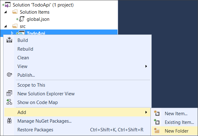Click the Show on Code Map icon
The width and height of the screenshot is (198, 136).
click(x=9, y=102)
